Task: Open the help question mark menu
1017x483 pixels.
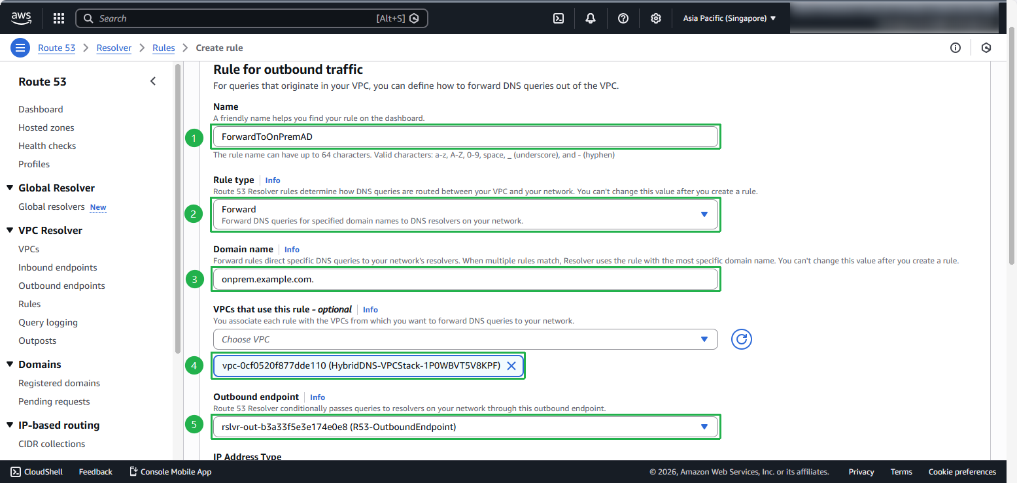Action: [623, 18]
